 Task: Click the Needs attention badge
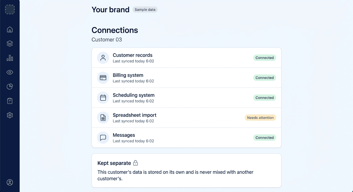[x=260, y=118]
